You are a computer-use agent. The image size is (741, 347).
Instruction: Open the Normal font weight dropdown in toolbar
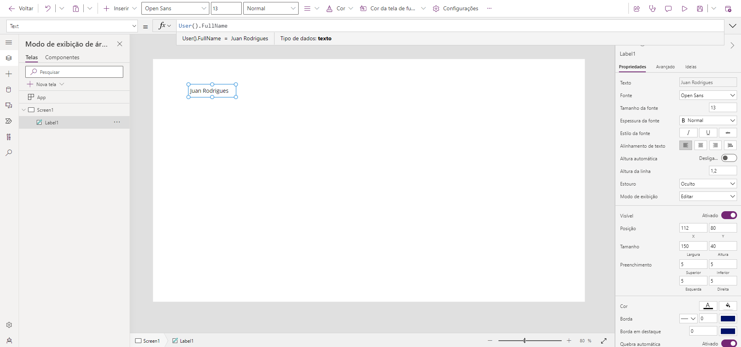pos(271,8)
